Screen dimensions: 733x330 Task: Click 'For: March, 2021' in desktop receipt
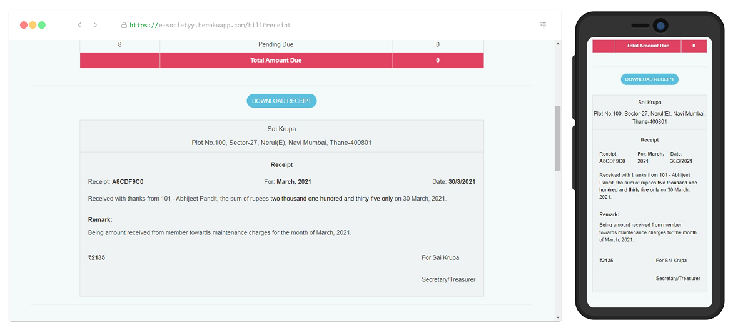pos(288,181)
